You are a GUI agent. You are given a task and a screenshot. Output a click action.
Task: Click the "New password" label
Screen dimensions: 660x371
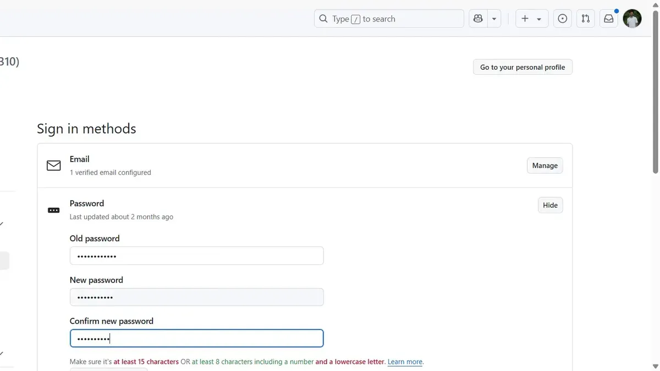(x=96, y=280)
